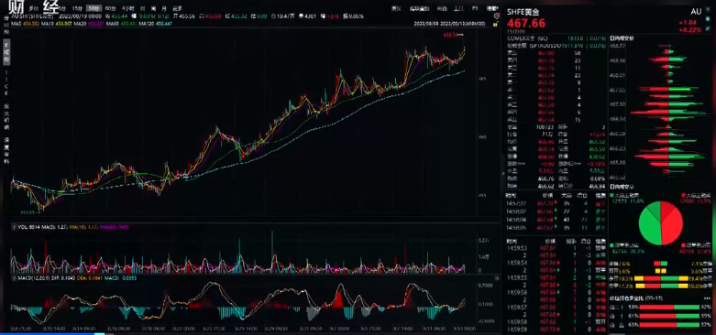716x335 pixels.
Task: Switch chart to 4小时 timeframe
Action: point(127,8)
